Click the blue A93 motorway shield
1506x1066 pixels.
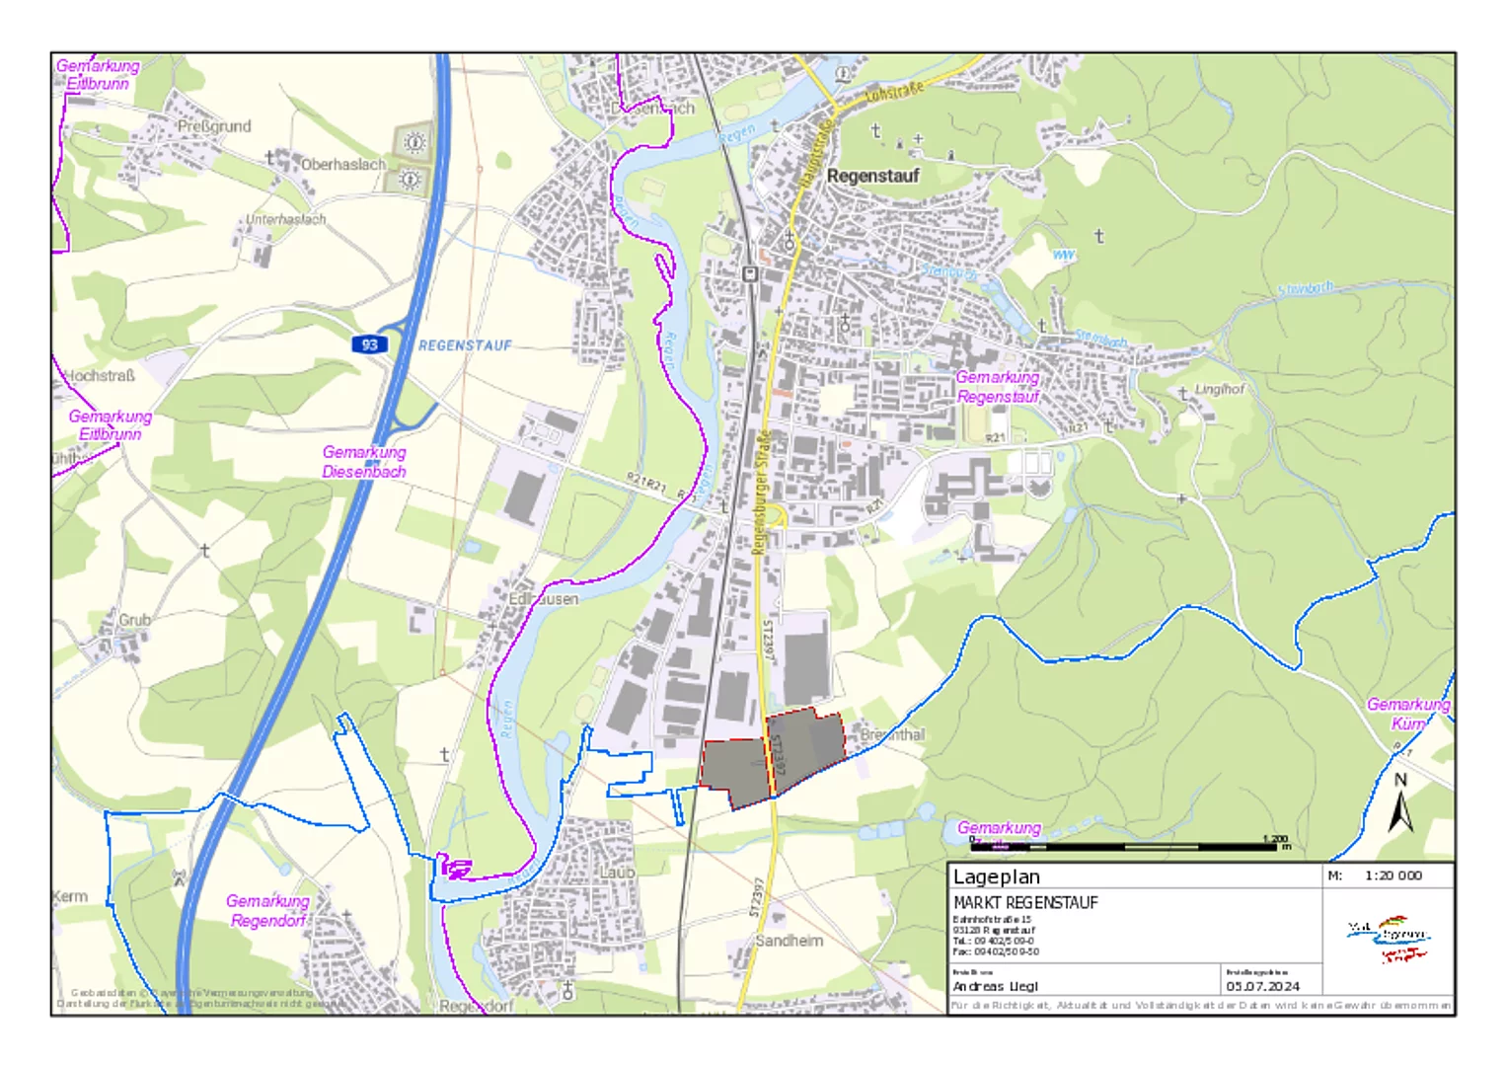(x=369, y=344)
